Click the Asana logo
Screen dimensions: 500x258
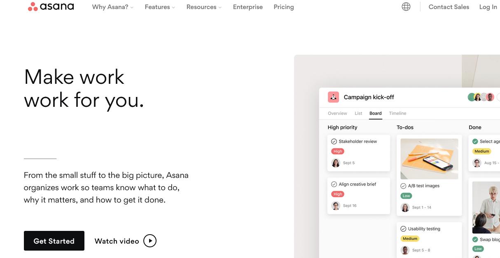(x=51, y=7)
